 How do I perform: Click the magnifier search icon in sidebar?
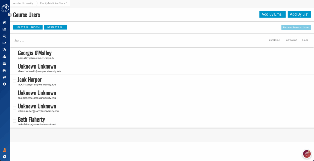[x=4, y=36]
